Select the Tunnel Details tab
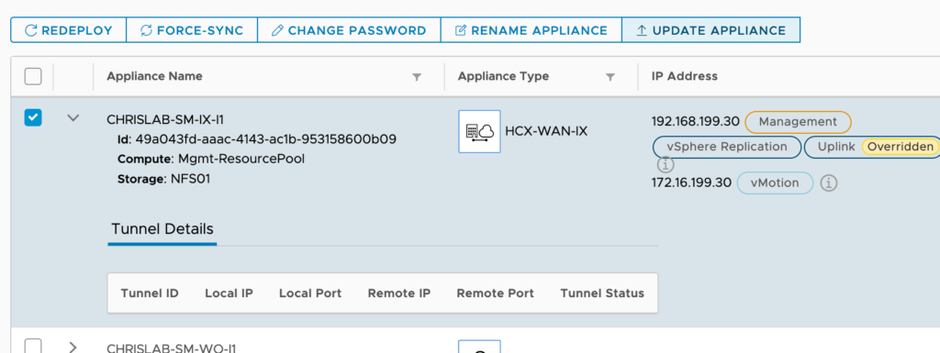 [x=162, y=229]
